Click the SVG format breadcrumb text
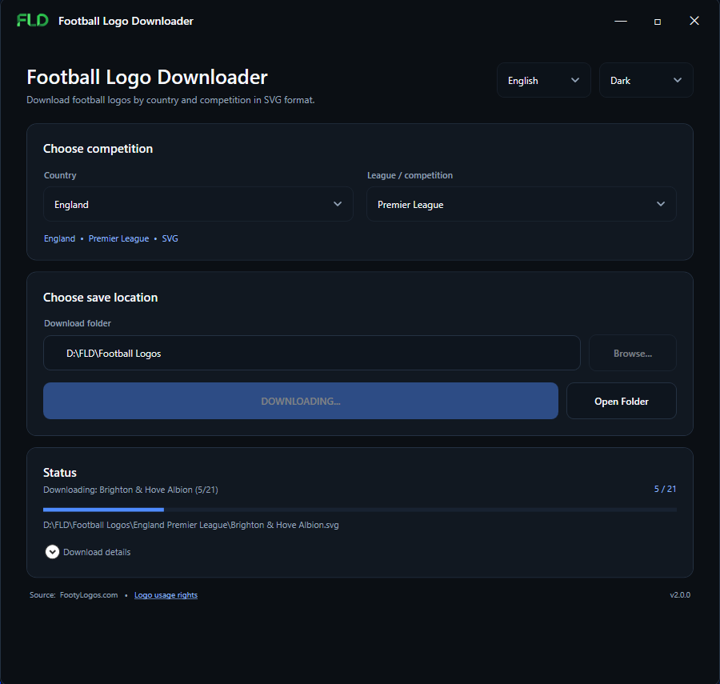This screenshot has width=720, height=684. point(170,238)
